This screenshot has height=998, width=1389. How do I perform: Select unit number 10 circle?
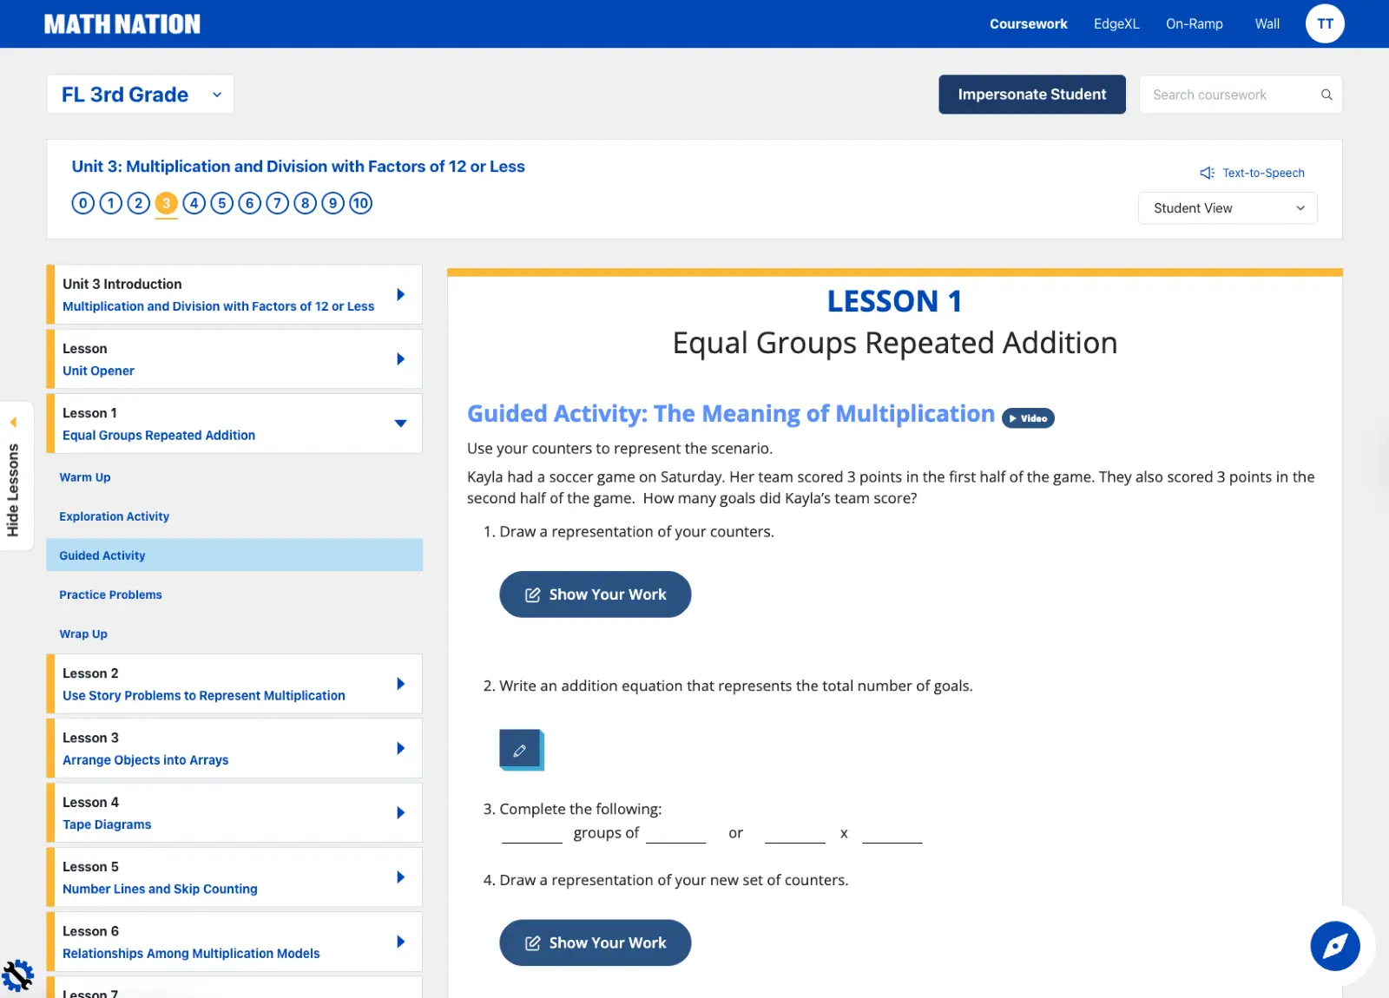click(360, 203)
